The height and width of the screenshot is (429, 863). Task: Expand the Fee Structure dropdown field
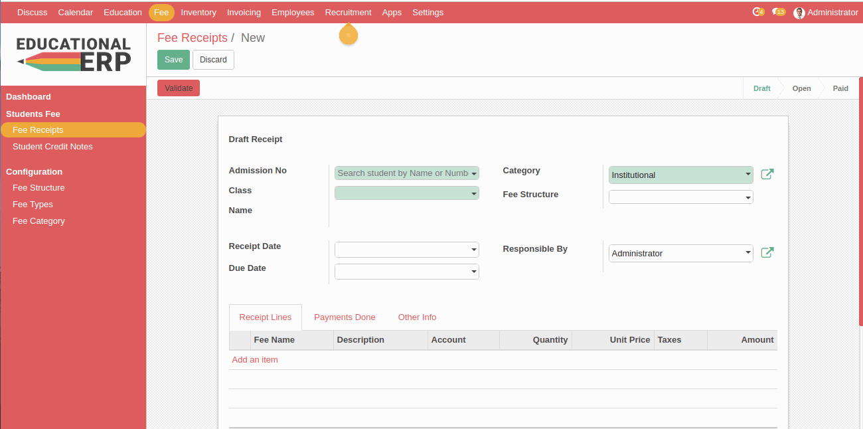pyautogui.click(x=748, y=197)
